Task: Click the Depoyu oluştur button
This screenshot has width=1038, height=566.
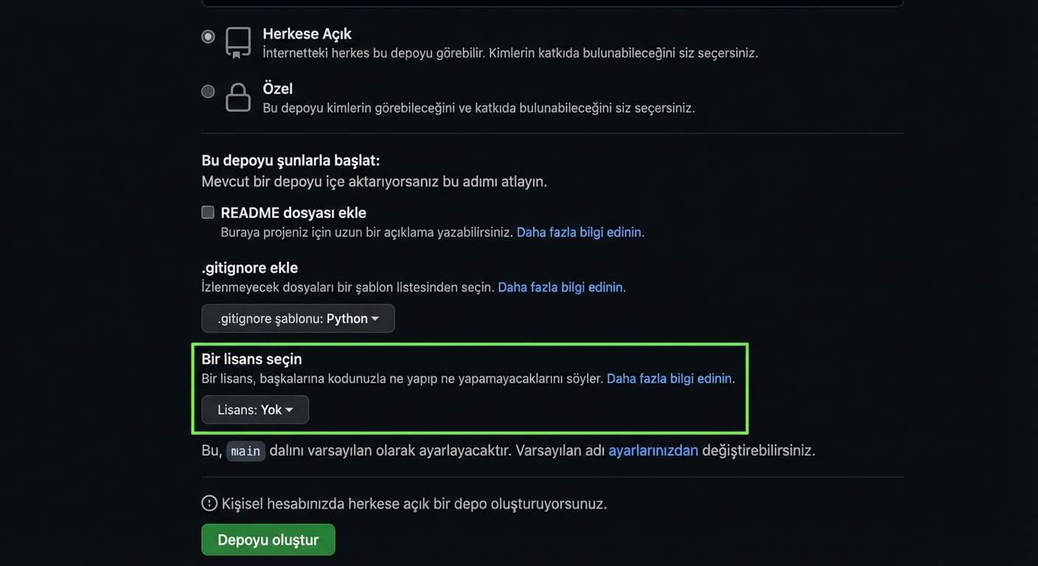Action: click(x=268, y=539)
